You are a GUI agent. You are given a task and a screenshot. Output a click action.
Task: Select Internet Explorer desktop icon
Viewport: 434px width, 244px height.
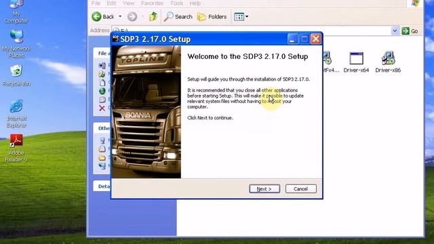click(x=16, y=114)
